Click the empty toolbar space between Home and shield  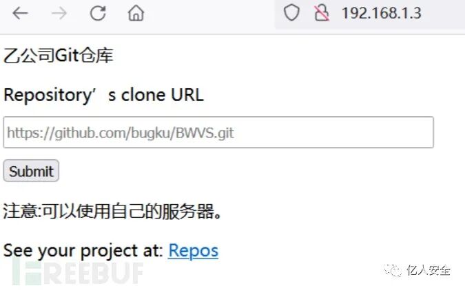(x=211, y=13)
